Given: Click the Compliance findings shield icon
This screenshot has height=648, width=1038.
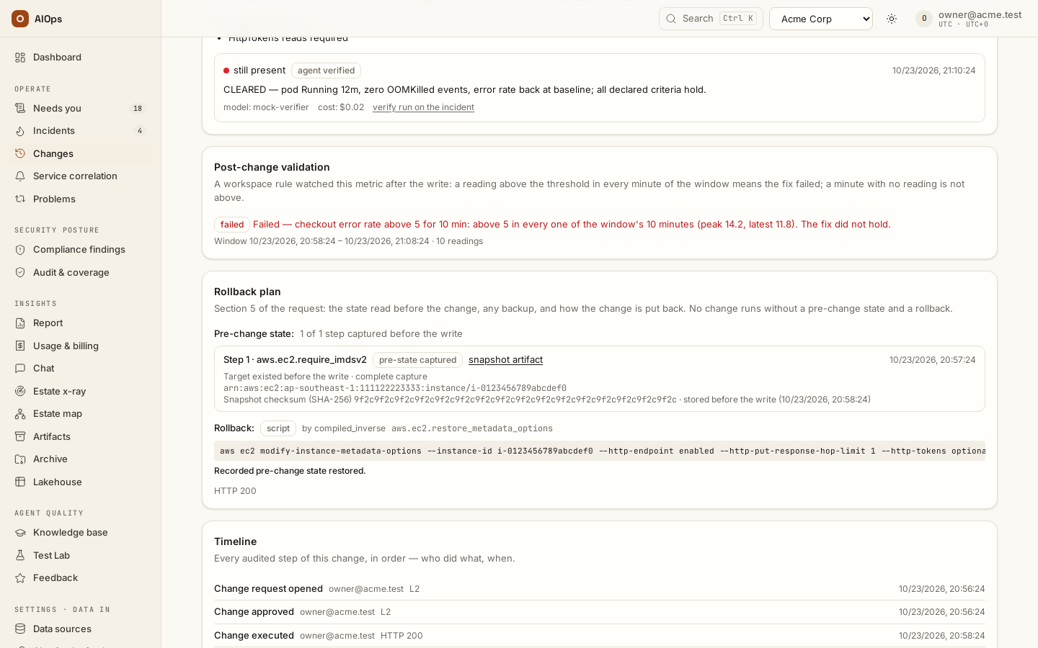Looking at the screenshot, I should (x=20, y=250).
